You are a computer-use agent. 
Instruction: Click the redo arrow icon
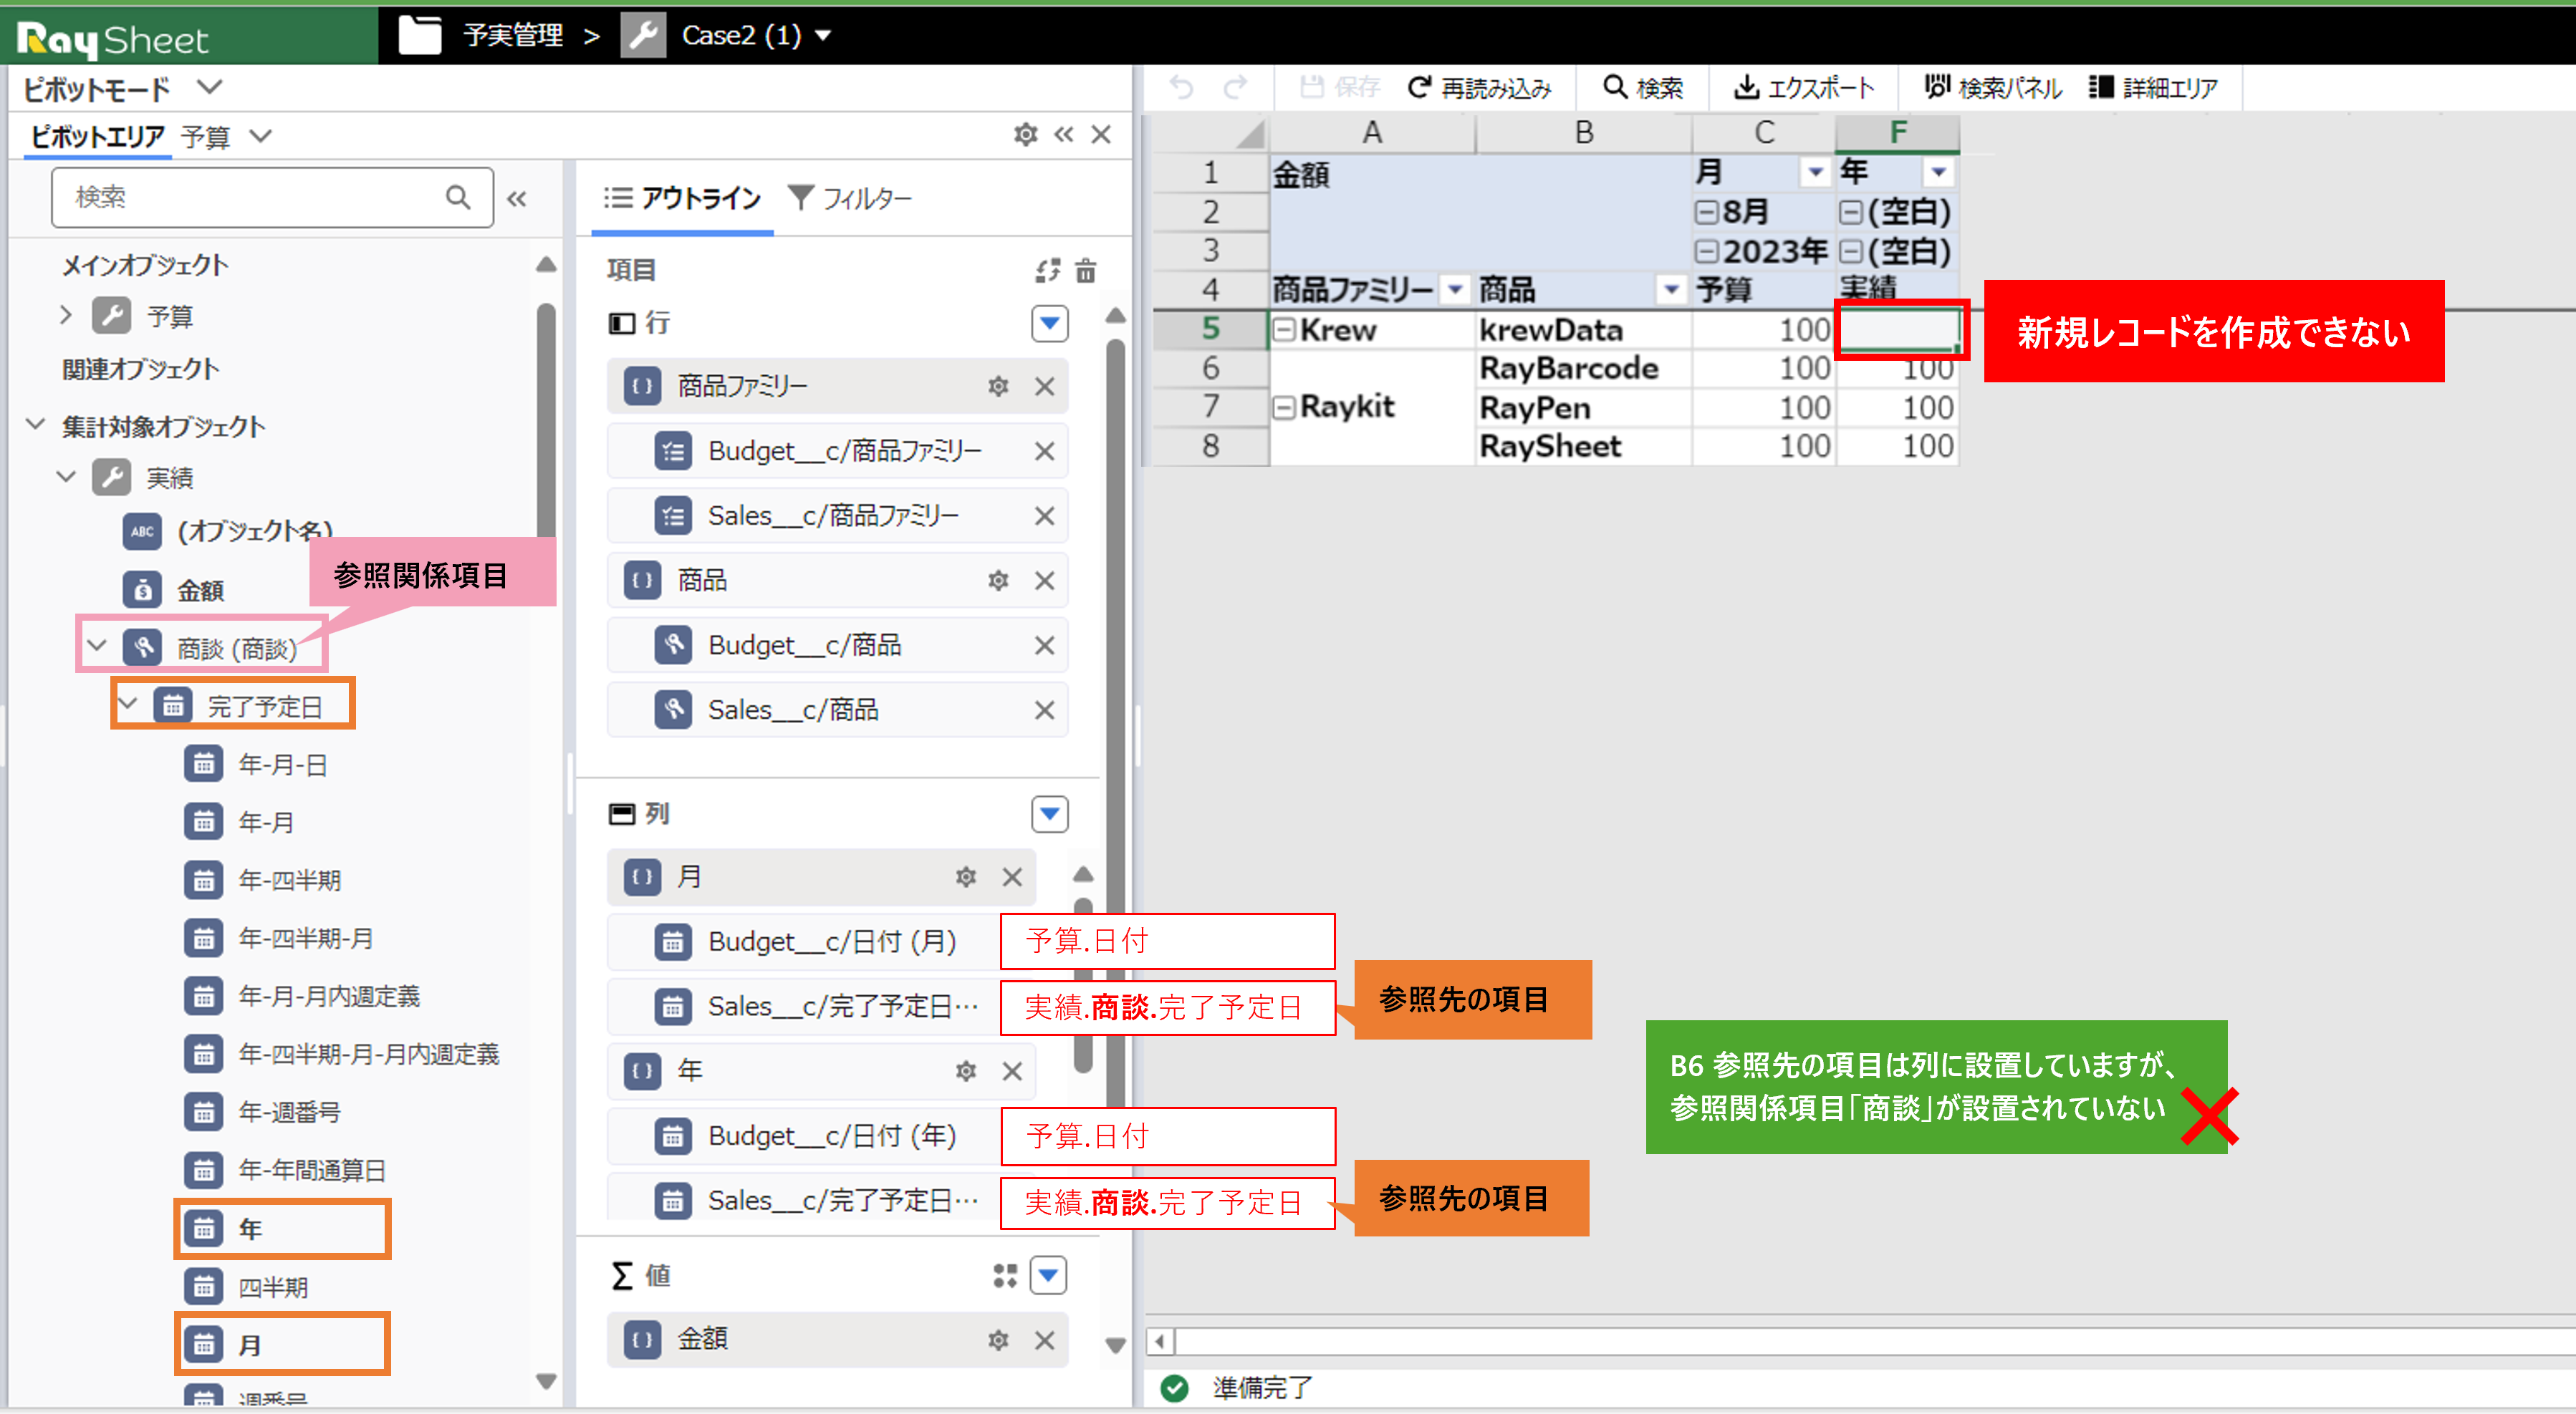pos(1236,88)
